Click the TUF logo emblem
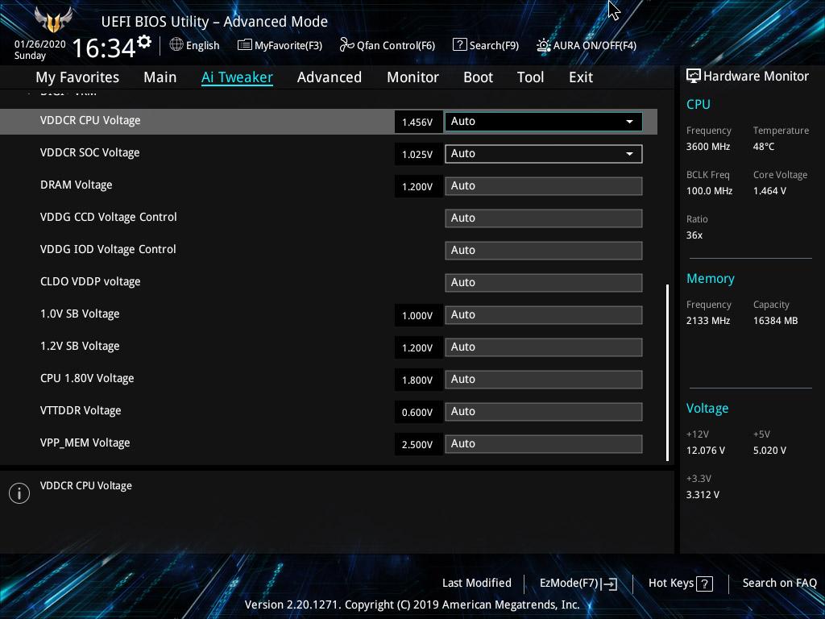 point(53,20)
